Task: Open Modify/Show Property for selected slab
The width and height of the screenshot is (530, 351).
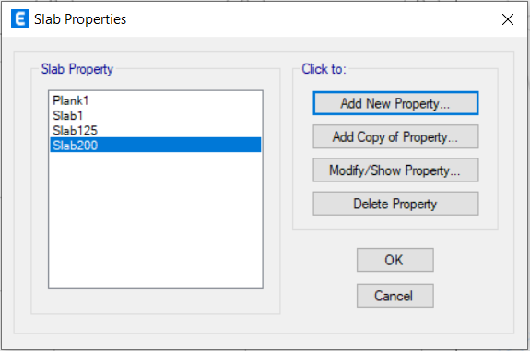Action: click(395, 170)
